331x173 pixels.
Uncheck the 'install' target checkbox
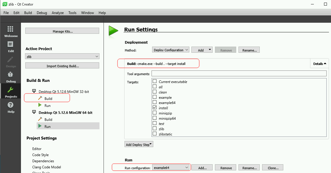click(154, 107)
